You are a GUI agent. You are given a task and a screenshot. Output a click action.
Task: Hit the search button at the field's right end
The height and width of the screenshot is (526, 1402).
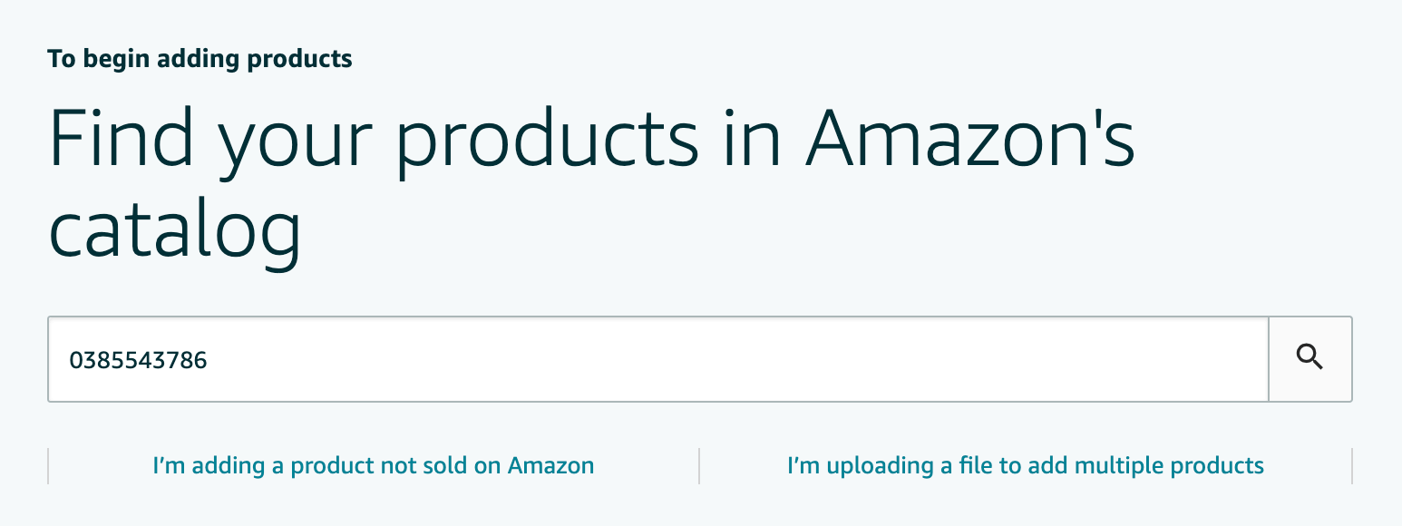click(1310, 358)
